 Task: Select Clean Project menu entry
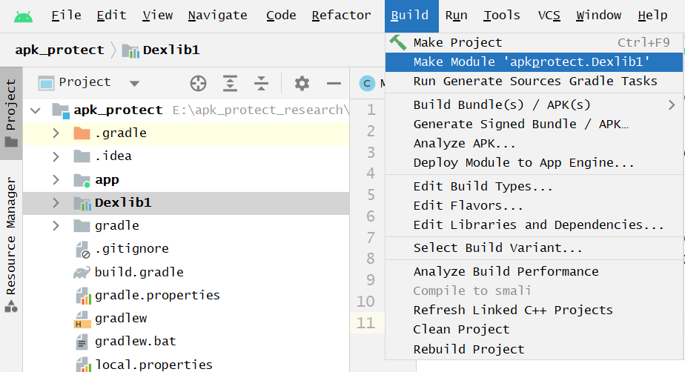tap(461, 329)
